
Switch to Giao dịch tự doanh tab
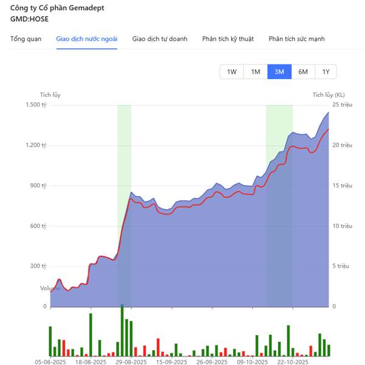click(159, 39)
